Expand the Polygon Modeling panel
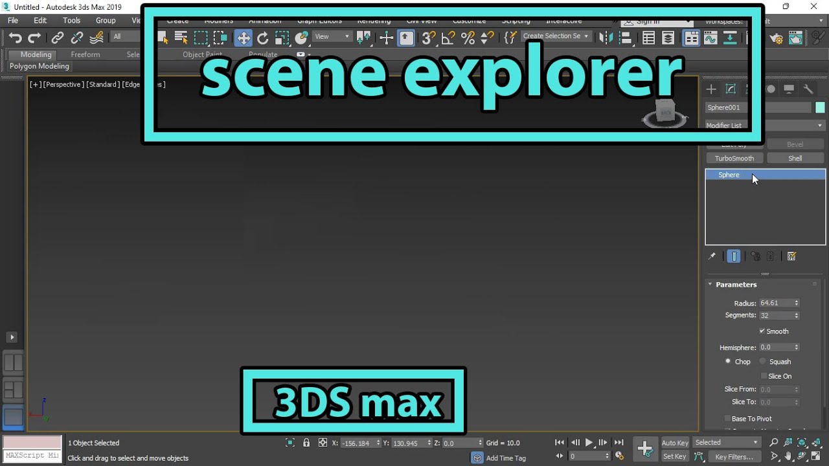829x466 pixels. (40, 66)
